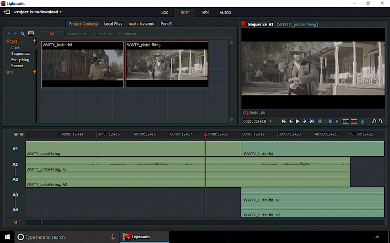Click the voice-over microphone icon
The image size is (390, 243).
362,121
